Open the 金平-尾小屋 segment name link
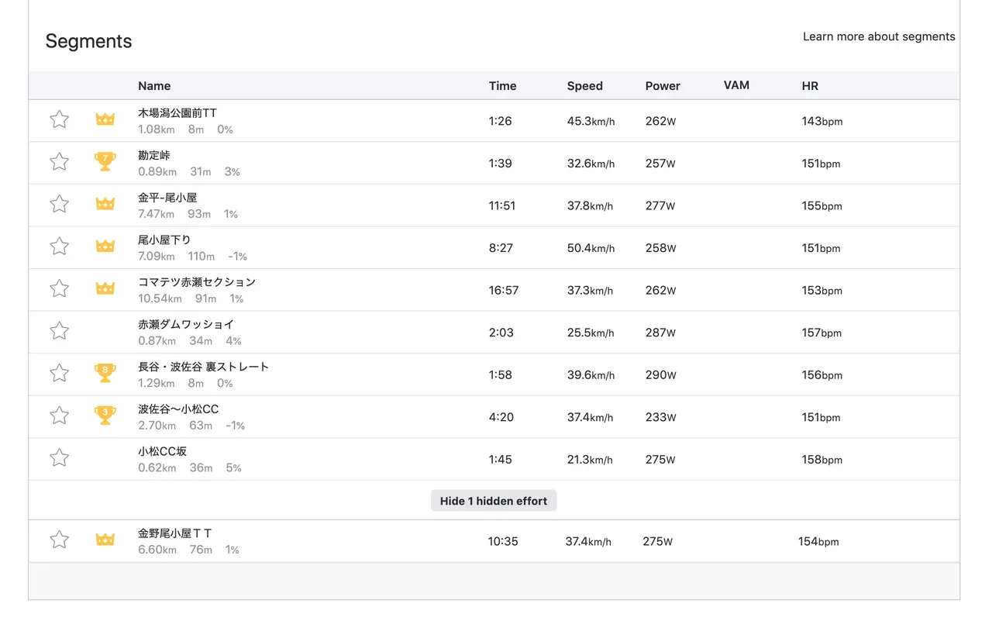The height and width of the screenshot is (621, 992). click(167, 198)
